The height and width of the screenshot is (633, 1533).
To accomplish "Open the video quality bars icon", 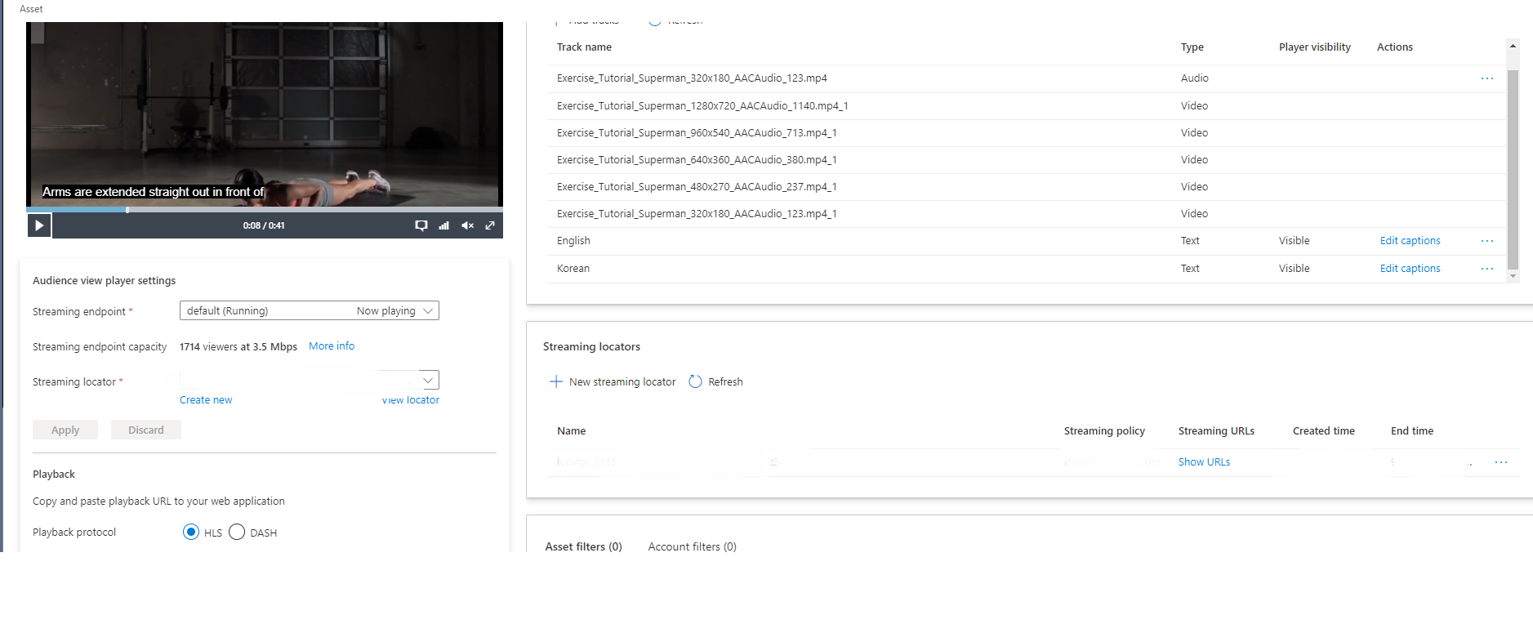I will (x=444, y=225).
